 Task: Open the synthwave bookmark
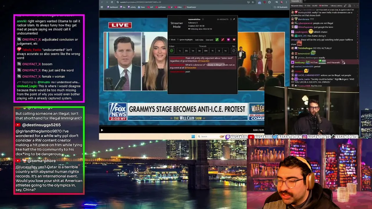click(160, 7)
